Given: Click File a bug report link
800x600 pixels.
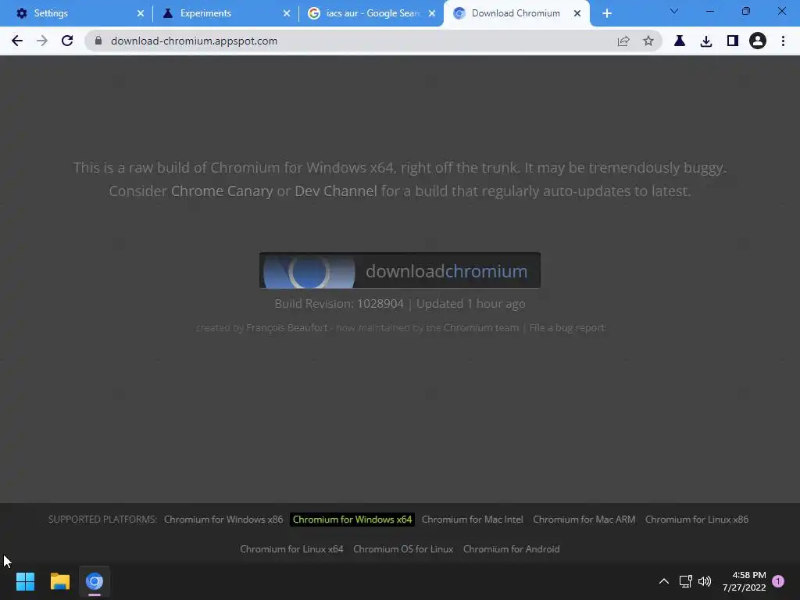Looking at the screenshot, I should point(566,327).
